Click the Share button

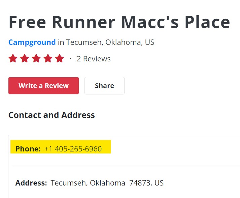[x=104, y=86]
